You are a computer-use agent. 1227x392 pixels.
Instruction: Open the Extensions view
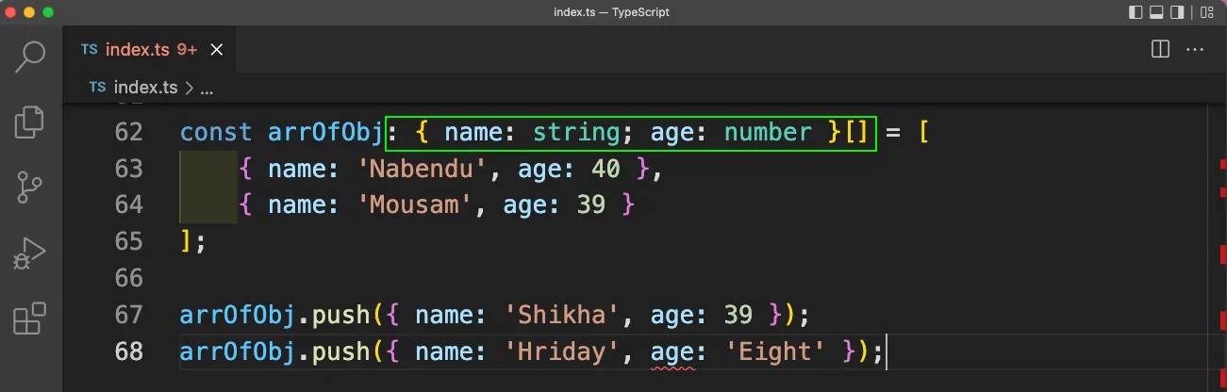click(x=31, y=318)
